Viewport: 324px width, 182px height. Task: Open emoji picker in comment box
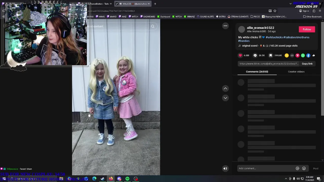click(x=304, y=168)
